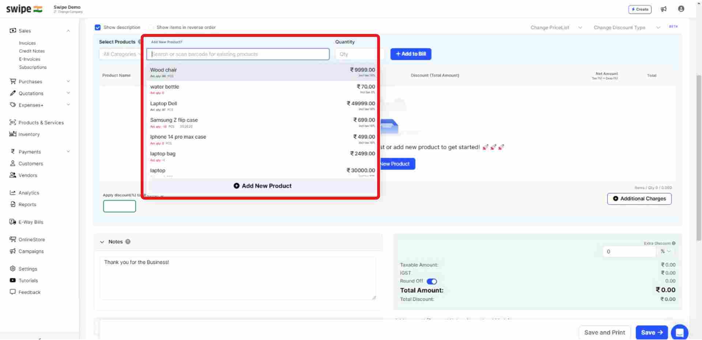Image resolution: width=702 pixels, height=340 pixels.
Task: Open the Sales section icon
Action: point(13,31)
